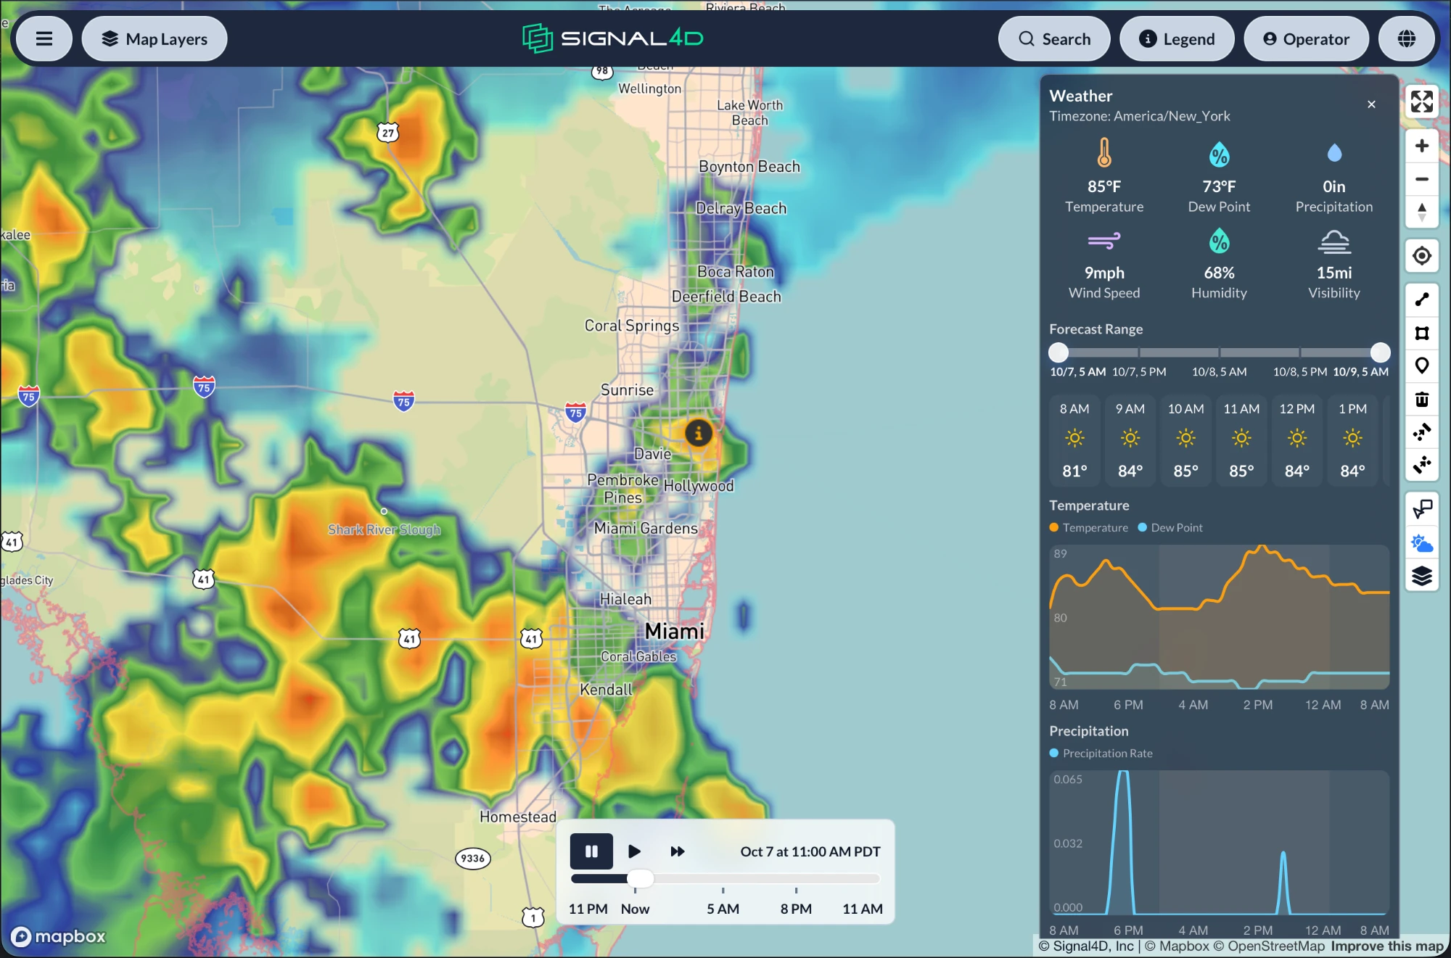Click the Dew Point droplet icon
This screenshot has width=1451, height=958.
tap(1219, 154)
